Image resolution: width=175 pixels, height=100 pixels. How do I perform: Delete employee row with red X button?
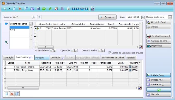pyautogui.click(x=12, y=94)
